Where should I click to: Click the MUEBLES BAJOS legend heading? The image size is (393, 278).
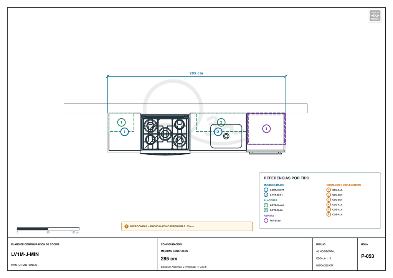coord(274,185)
